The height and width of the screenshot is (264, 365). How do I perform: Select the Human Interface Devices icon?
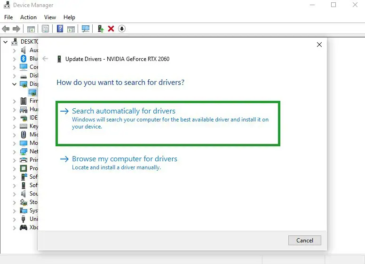(24, 109)
